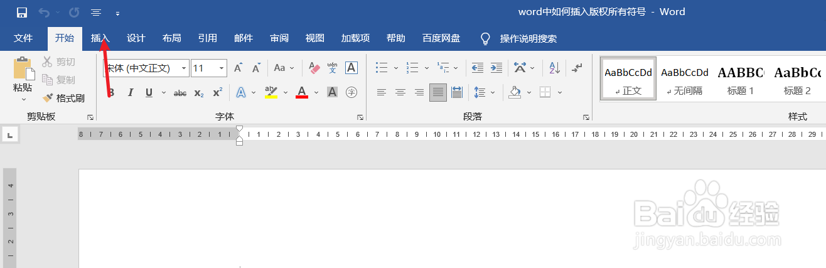Open the multilevel list icon
The image size is (826, 268).
pyautogui.click(x=443, y=68)
